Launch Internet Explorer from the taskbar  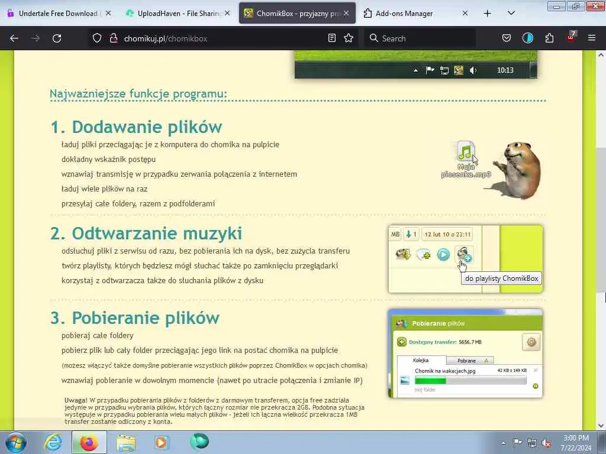pyautogui.click(x=53, y=442)
